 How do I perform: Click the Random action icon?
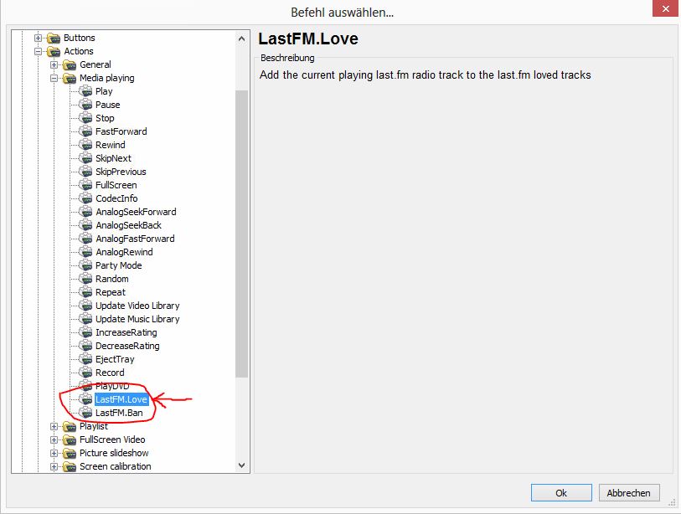point(86,279)
